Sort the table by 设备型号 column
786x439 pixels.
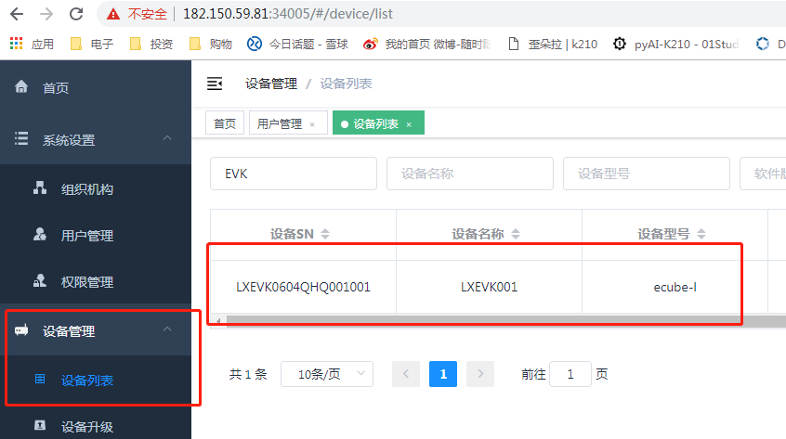pyautogui.click(x=701, y=234)
